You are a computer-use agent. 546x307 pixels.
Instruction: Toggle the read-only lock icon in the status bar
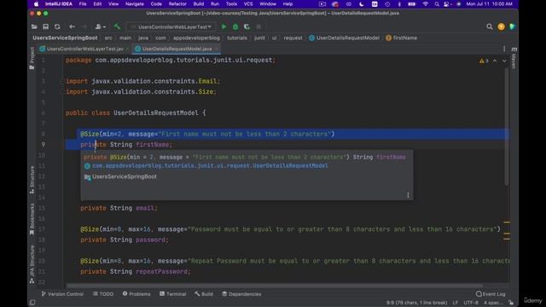coord(511,303)
